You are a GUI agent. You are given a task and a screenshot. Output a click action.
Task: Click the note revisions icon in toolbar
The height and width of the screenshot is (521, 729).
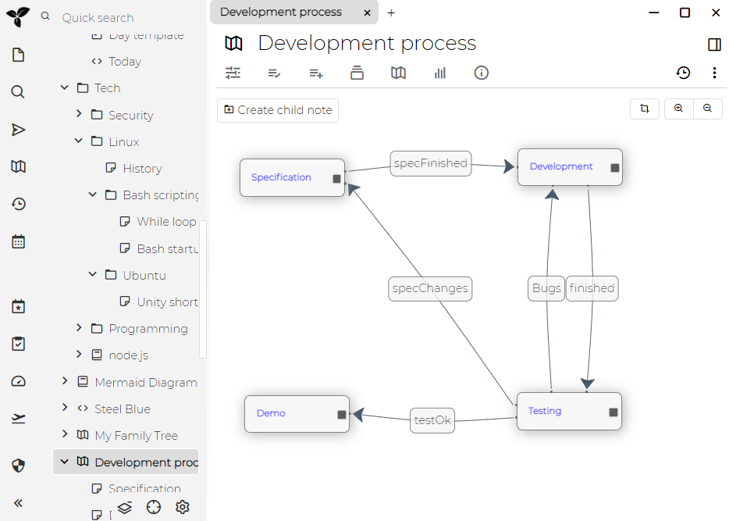pos(683,73)
